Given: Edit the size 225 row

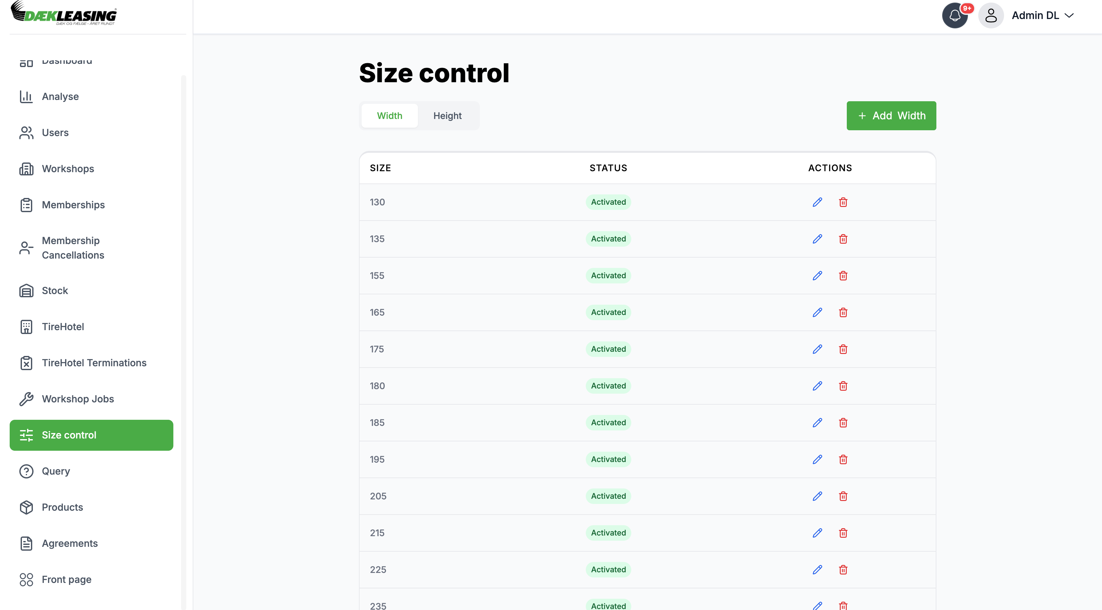Looking at the screenshot, I should (817, 570).
